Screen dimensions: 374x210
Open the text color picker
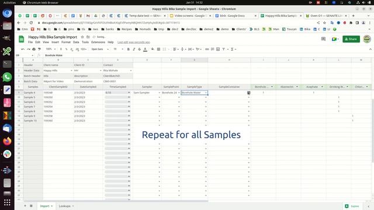pyautogui.click(x=145, y=49)
